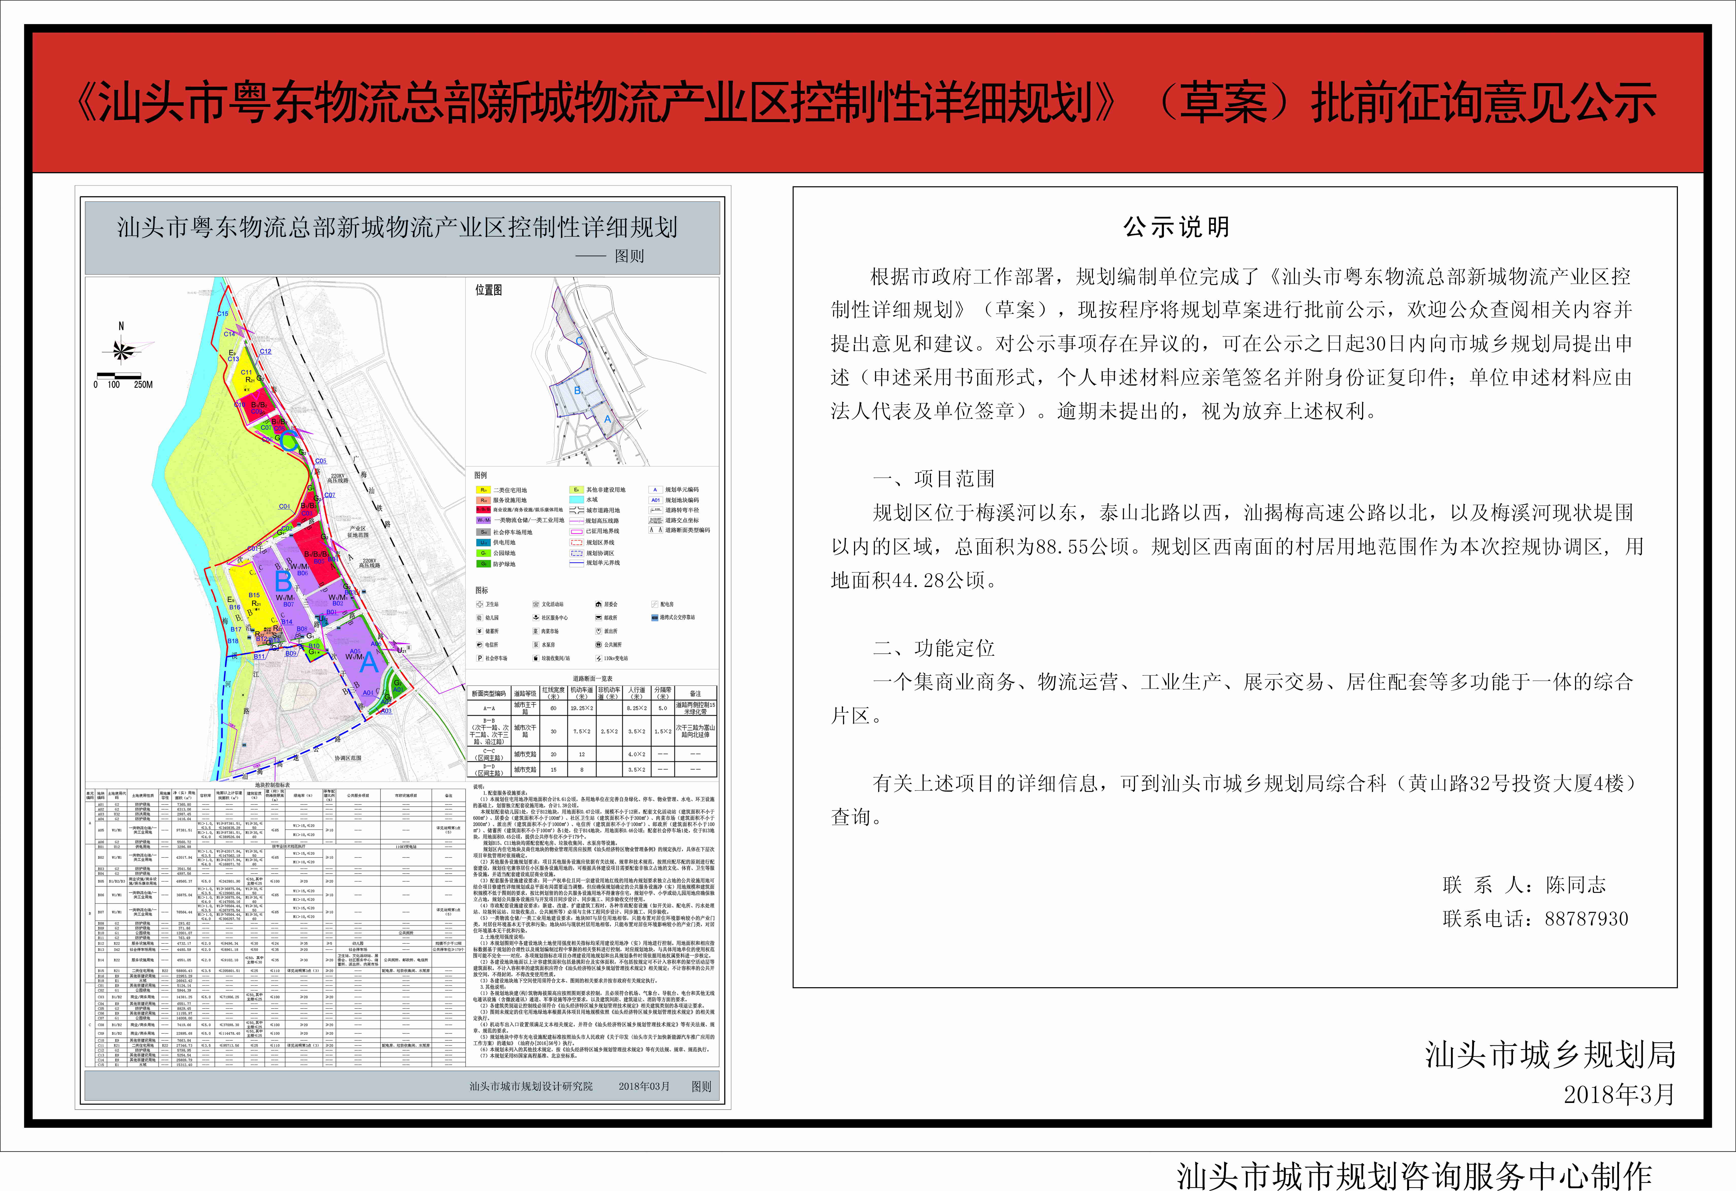Click the blue U12 供电用地 swatch
The height and width of the screenshot is (1191, 1736).
483,543
